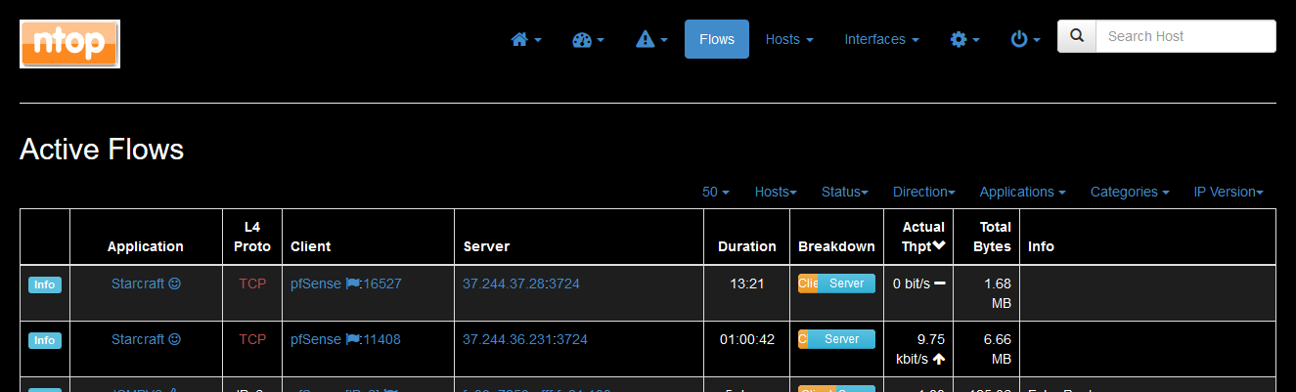Expand the Applications filter dropdown
The height and width of the screenshot is (392, 1296).
[x=1022, y=192]
